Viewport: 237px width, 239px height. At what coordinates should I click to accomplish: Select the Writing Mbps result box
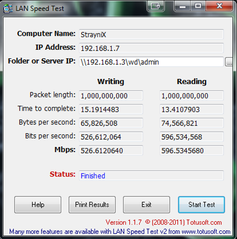tap(111, 150)
